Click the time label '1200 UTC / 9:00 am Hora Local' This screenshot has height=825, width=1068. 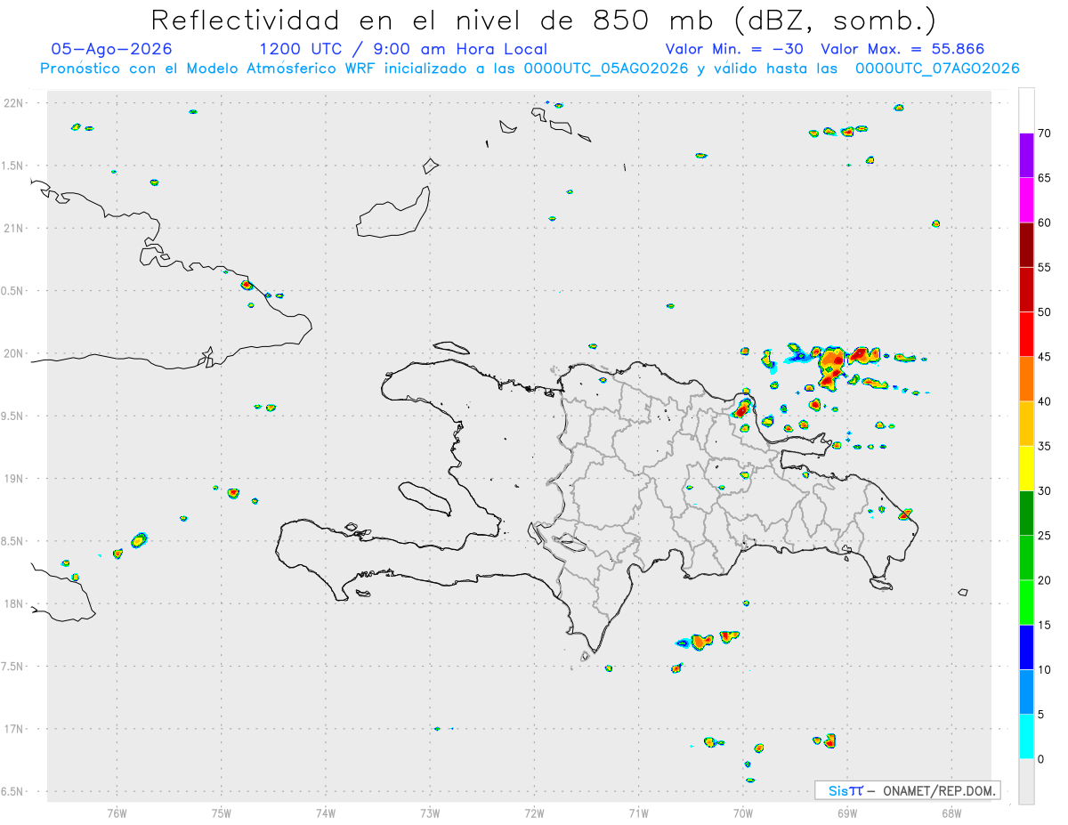[x=403, y=49]
